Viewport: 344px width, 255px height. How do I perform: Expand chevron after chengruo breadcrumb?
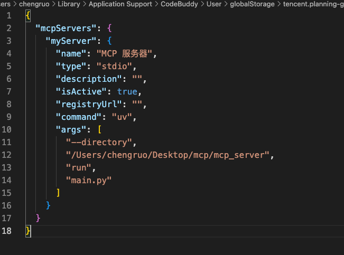[54, 4]
